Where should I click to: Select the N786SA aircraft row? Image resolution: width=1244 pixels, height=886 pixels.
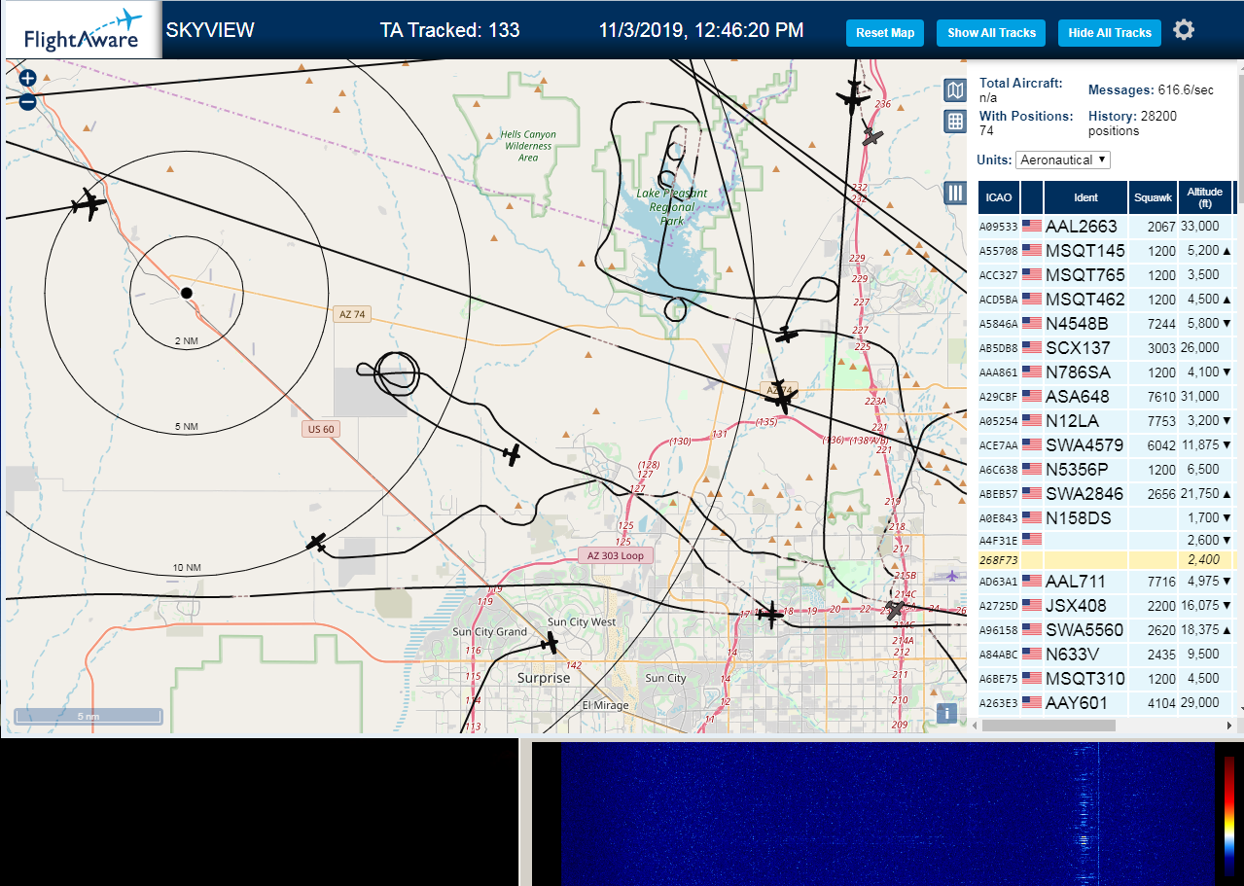pos(1106,372)
